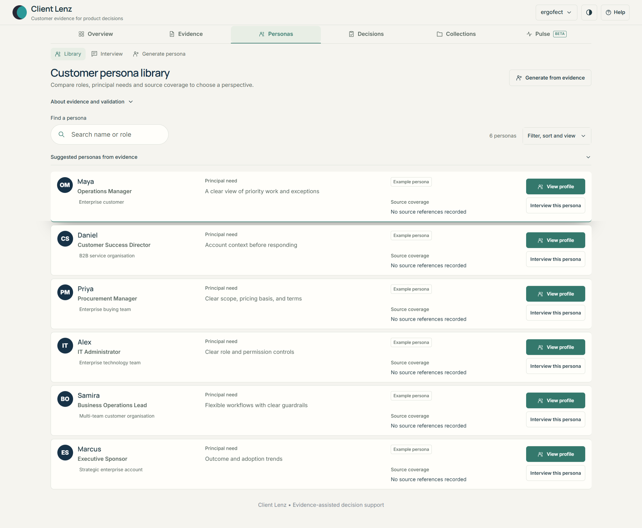Click Daniel's CS avatar
The image size is (642, 528).
click(x=65, y=239)
